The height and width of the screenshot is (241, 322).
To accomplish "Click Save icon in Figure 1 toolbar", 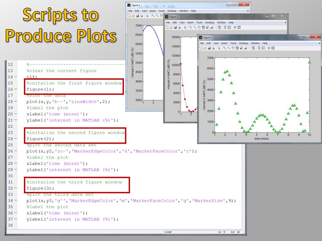I will click(x=138, y=16).
